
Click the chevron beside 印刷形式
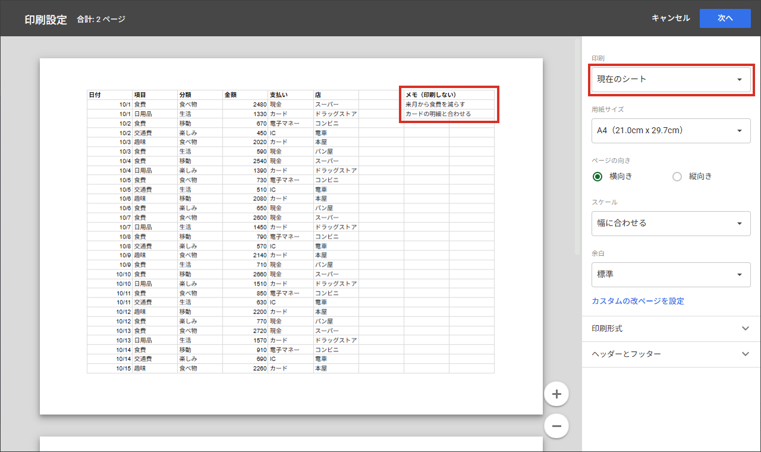746,328
